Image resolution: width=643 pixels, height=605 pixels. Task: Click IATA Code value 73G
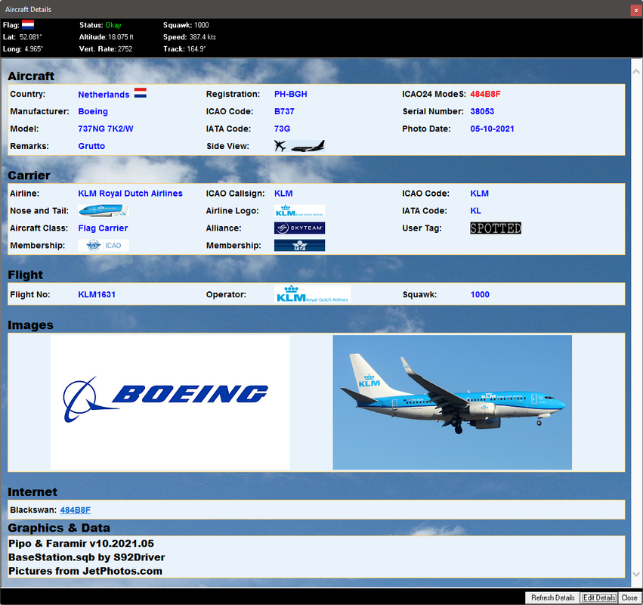pos(282,129)
